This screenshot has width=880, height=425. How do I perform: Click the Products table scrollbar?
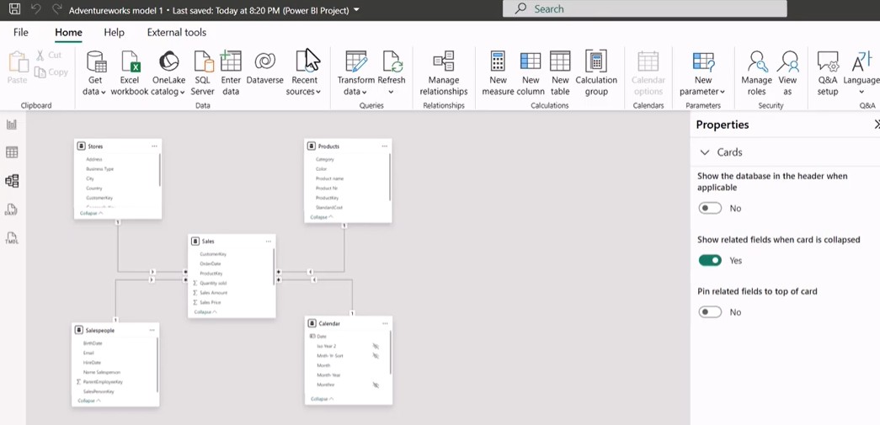389,176
